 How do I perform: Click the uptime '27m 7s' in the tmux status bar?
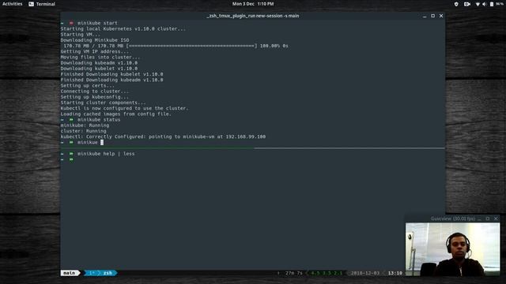tap(294, 273)
